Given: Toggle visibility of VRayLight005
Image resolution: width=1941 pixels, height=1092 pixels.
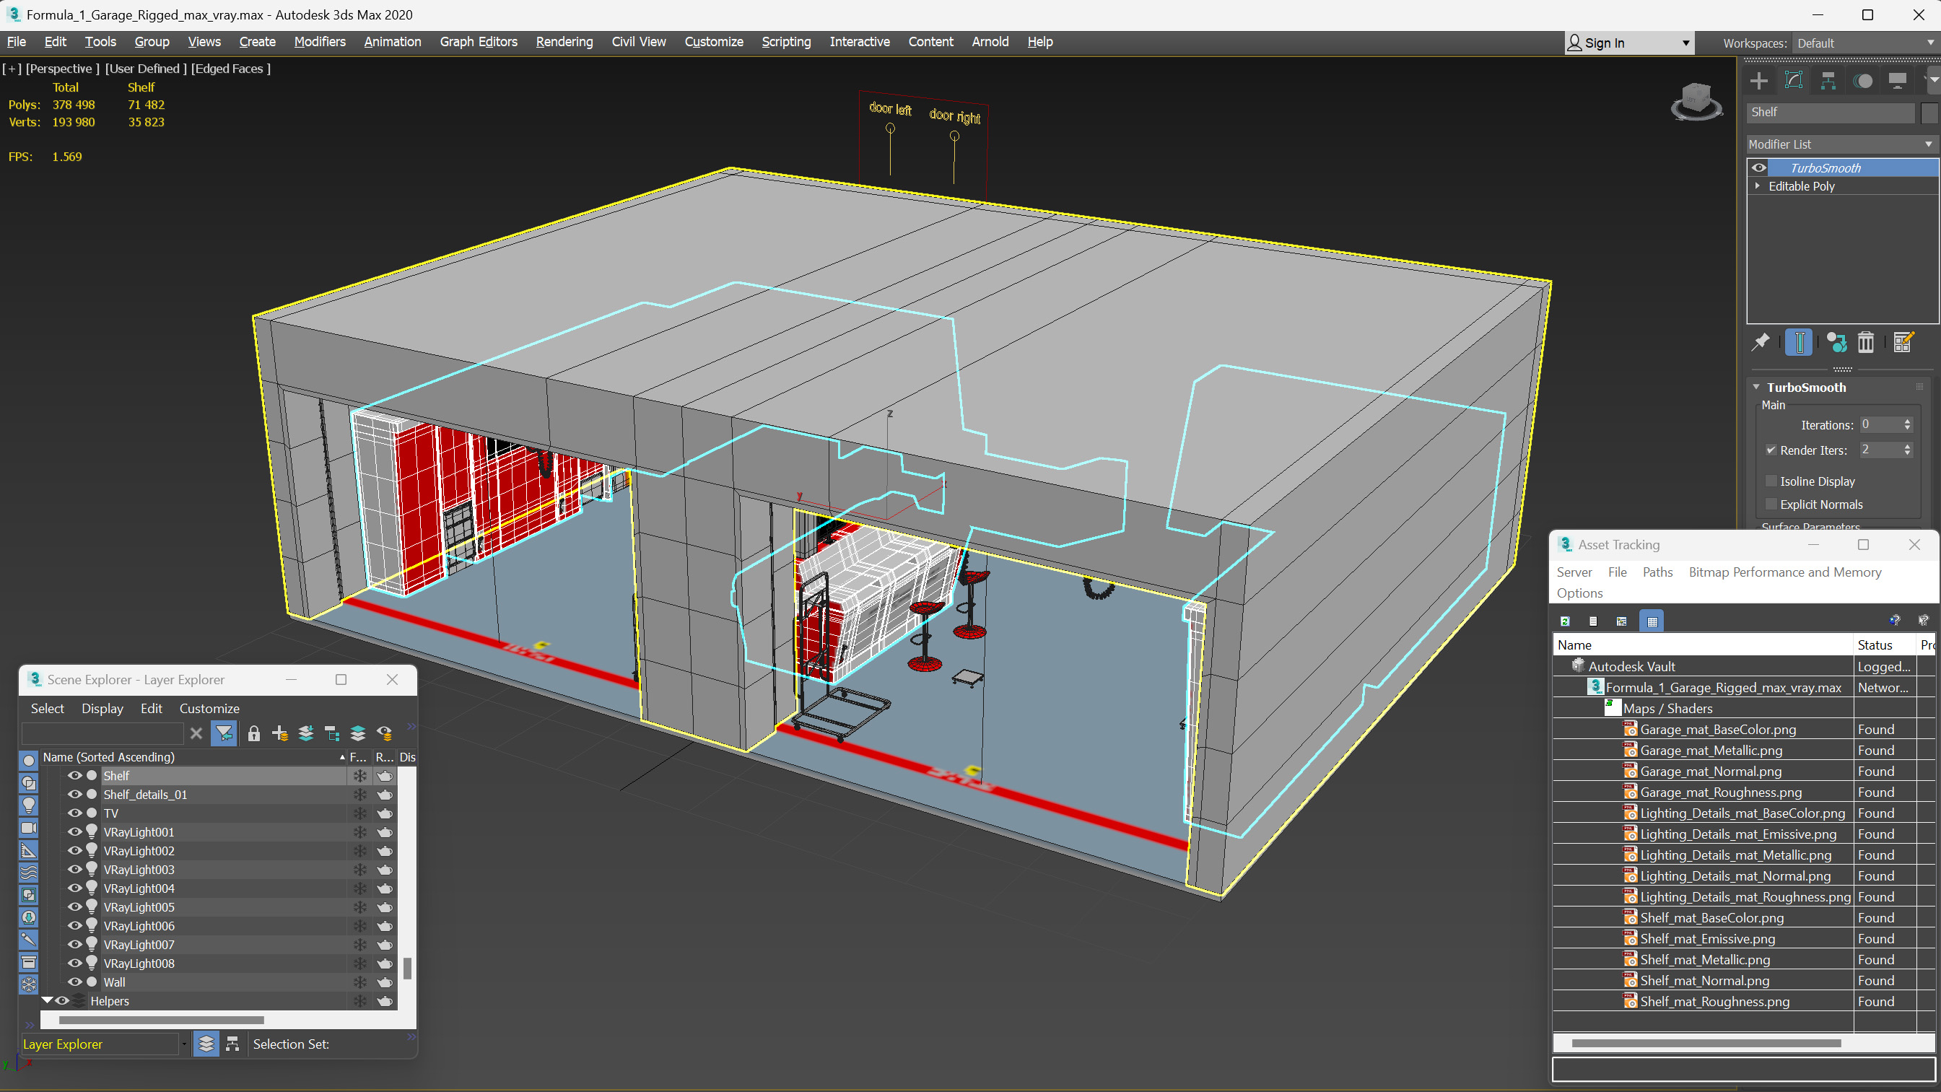Looking at the screenshot, I should (x=74, y=907).
